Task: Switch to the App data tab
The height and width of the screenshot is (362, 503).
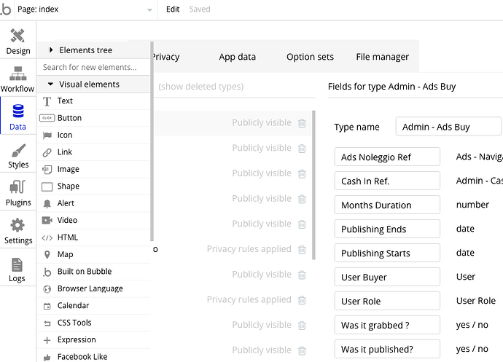Action: click(238, 57)
